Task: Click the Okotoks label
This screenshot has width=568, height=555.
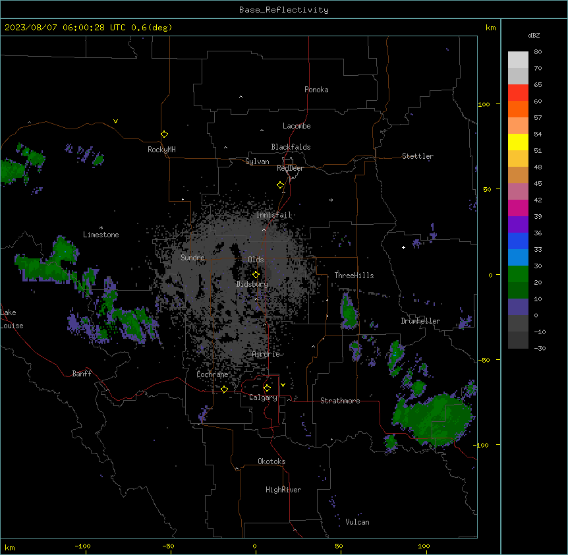Action: point(271,461)
